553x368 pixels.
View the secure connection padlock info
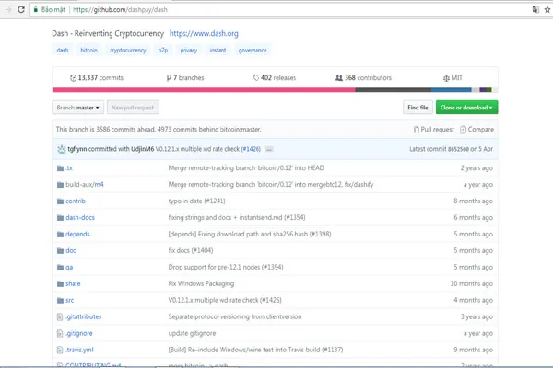coord(36,10)
